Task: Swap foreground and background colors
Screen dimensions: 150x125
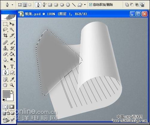Action: click(x=12, y=91)
